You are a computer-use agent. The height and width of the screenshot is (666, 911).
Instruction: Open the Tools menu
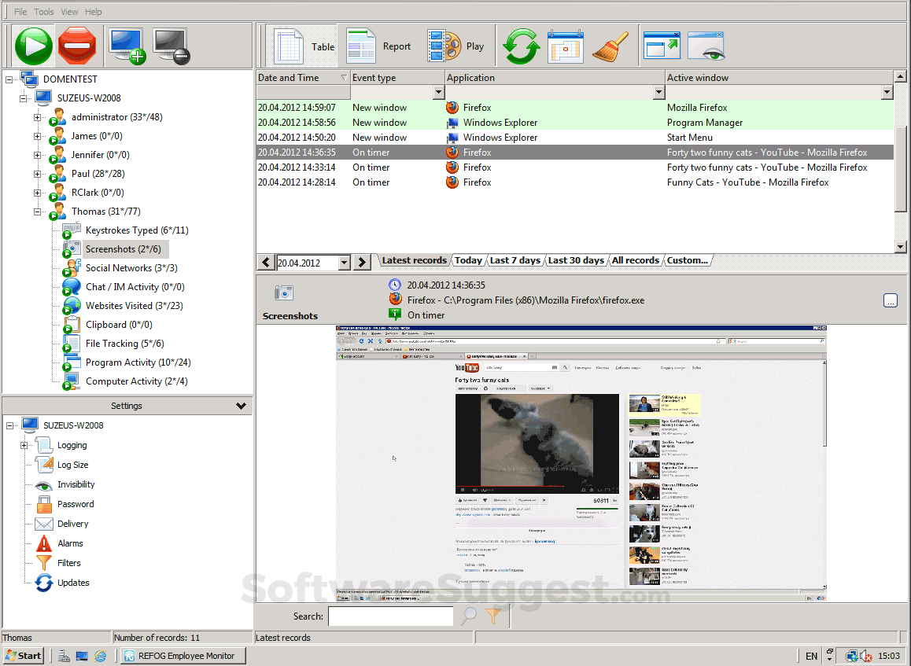pyautogui.click(x=43, y=11)
